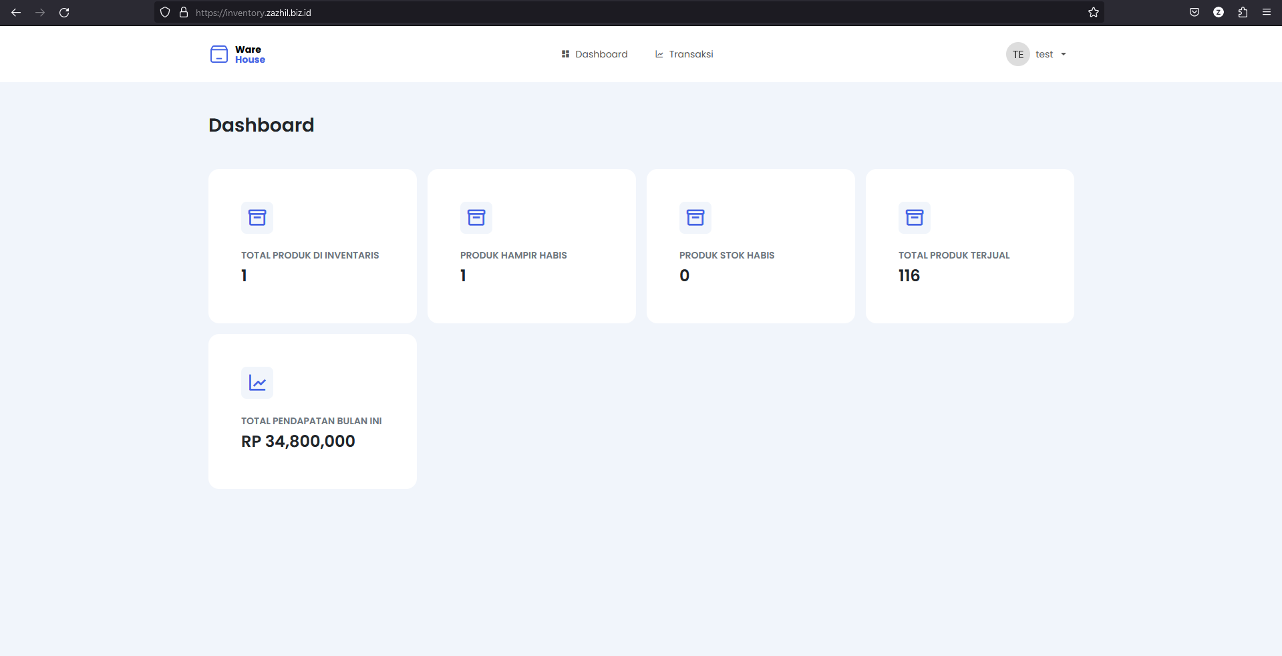Click the archive icon above Total Produk Terjual
1282x656 pixels.
pos(915,218)
